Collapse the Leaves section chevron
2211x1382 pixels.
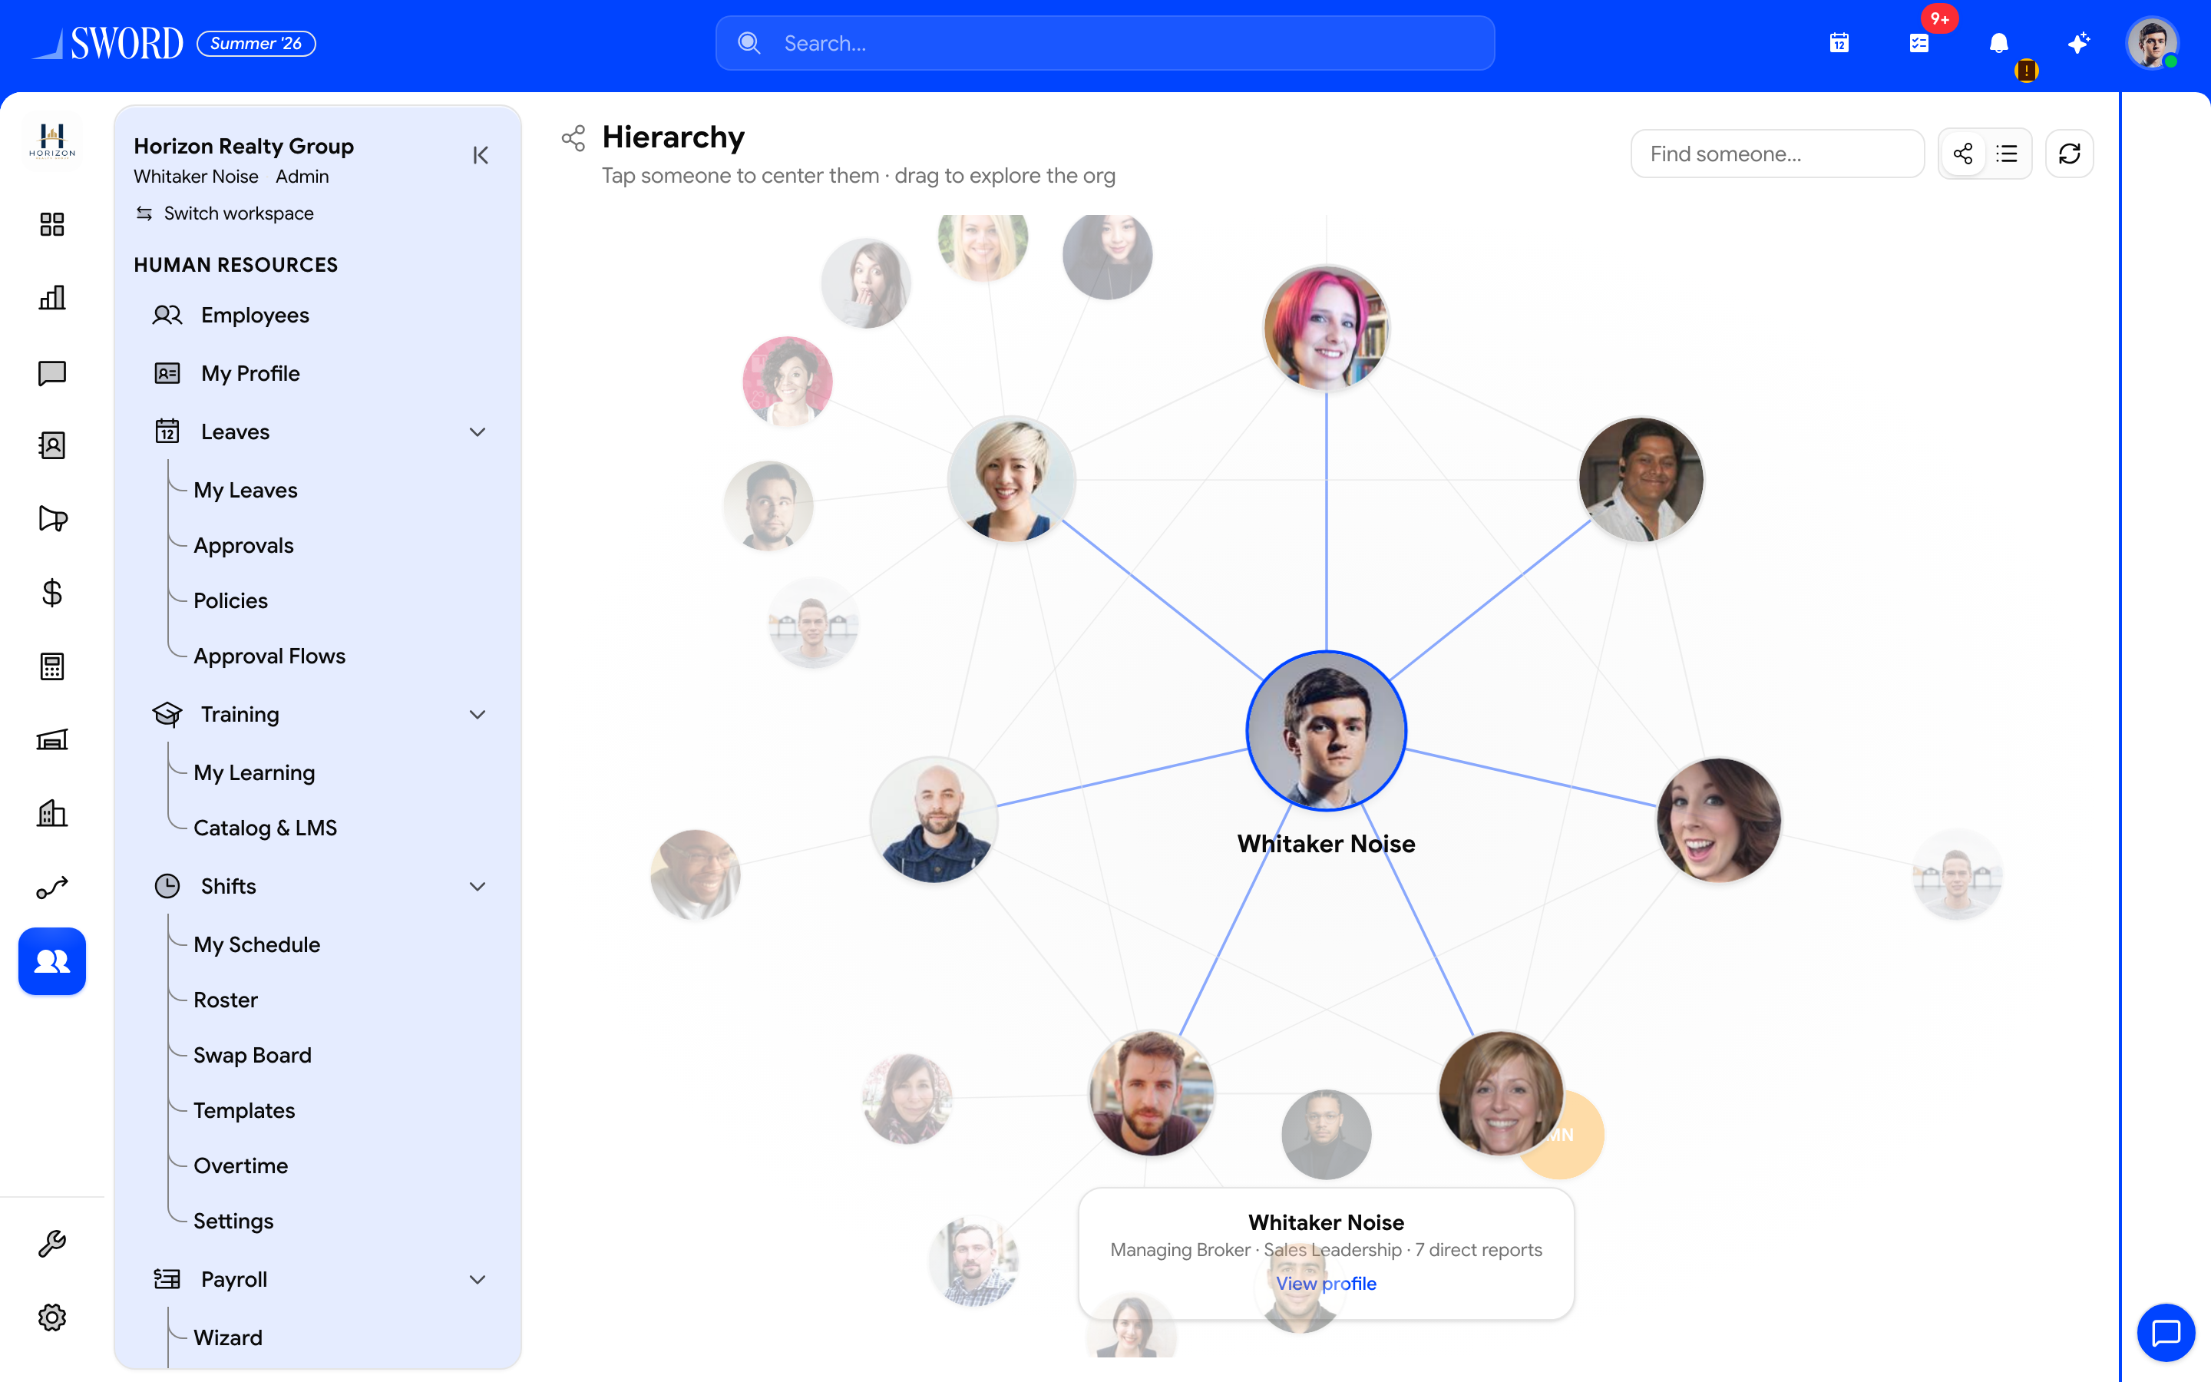coord(477,431)
